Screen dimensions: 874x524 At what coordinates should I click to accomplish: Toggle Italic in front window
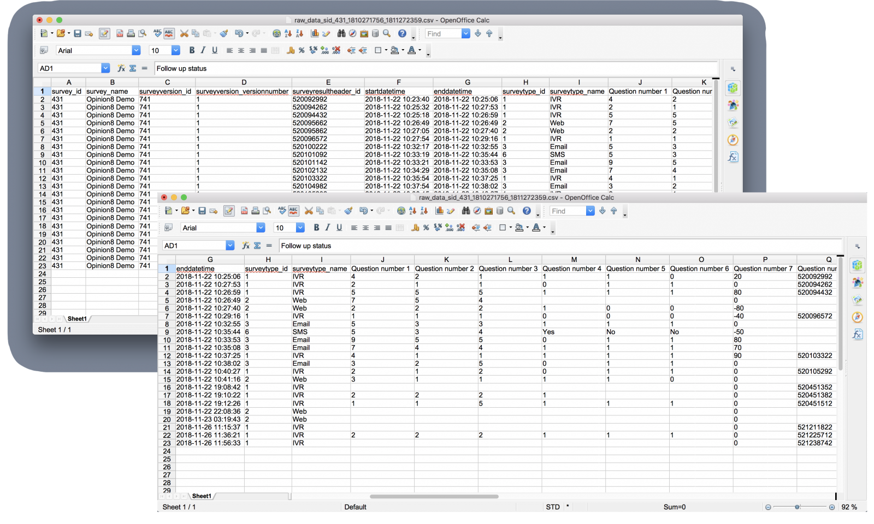tap(328, 228)
